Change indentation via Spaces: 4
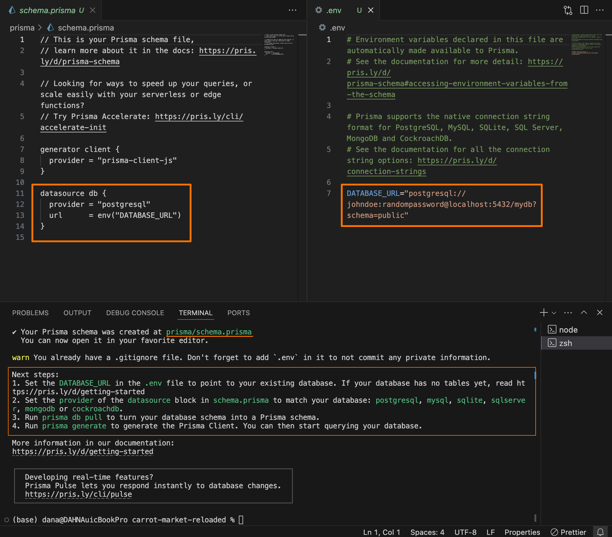Viewport: 612px width, 537px height. 427,532
